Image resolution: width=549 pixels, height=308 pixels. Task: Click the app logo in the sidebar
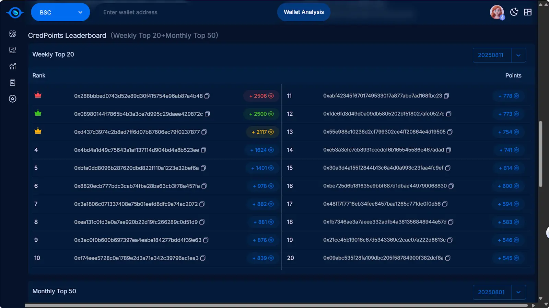tap(15, 13)
